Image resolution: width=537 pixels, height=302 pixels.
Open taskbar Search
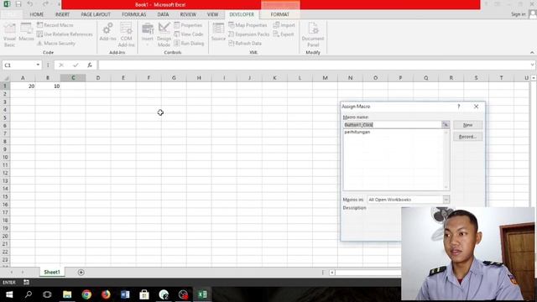coord(29,294)
